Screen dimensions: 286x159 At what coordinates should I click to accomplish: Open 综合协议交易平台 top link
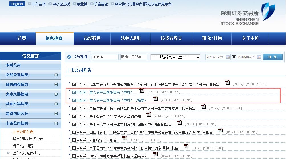pyautogui.click(x=129, y=4)
